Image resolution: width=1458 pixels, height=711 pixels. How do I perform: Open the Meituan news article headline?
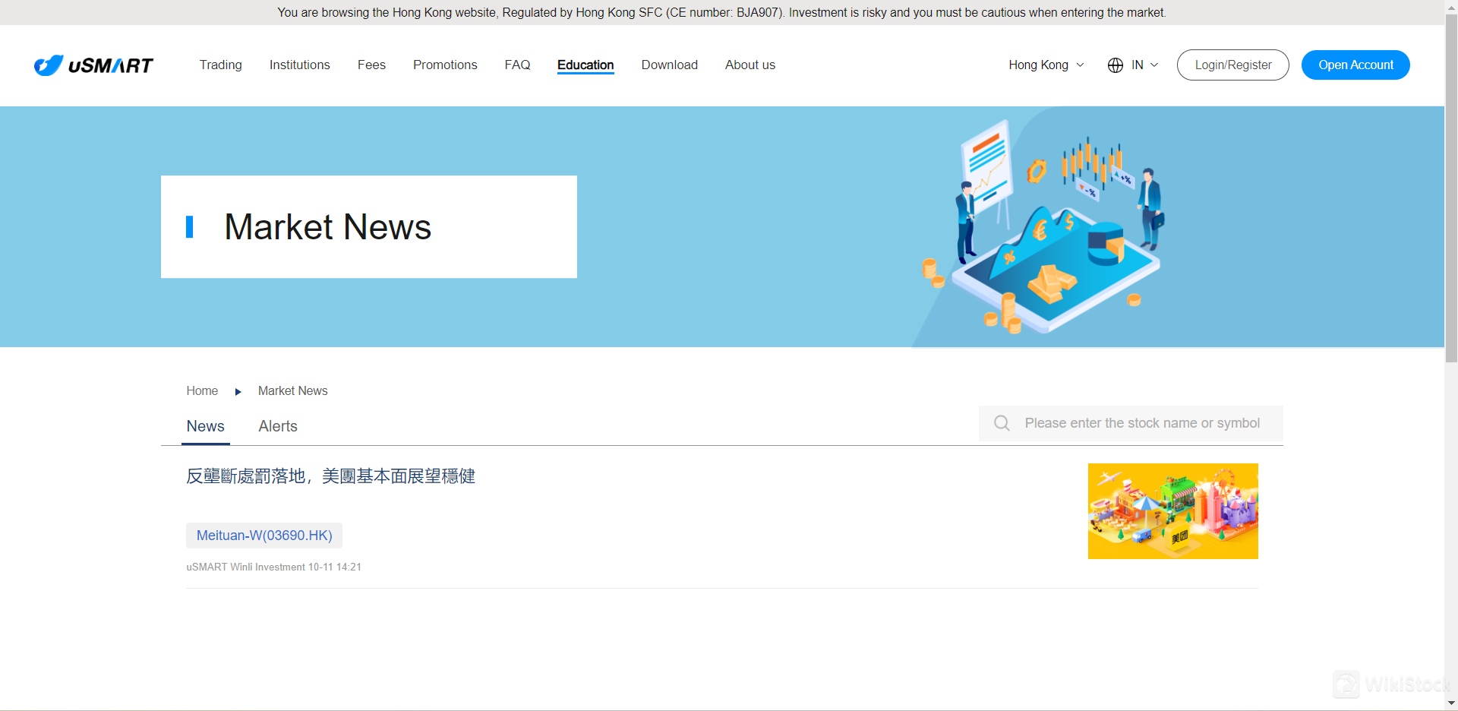[x=331, y=476]
